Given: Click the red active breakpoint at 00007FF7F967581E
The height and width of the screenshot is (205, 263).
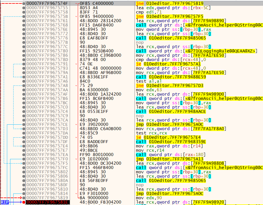Looking at the screenshot, I should [x=24, y=202].
